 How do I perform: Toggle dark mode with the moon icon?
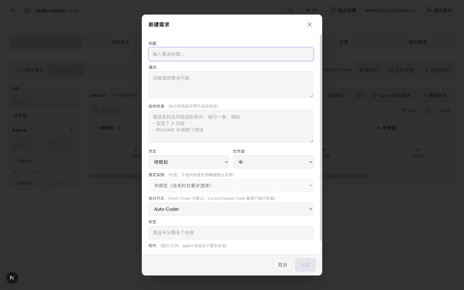pos(291,10)
